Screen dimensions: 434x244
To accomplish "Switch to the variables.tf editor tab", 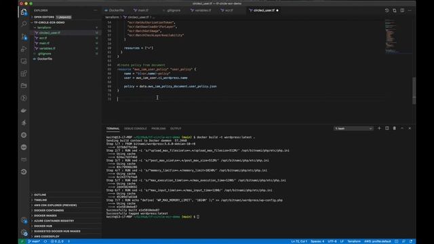I will click(x=203, y=10).
